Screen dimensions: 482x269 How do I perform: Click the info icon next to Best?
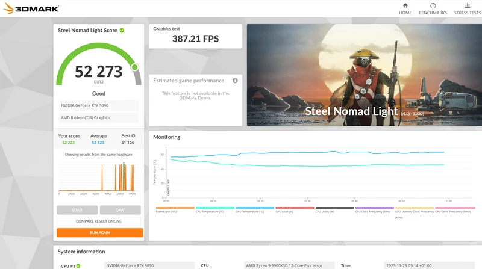tap(133, 135)
